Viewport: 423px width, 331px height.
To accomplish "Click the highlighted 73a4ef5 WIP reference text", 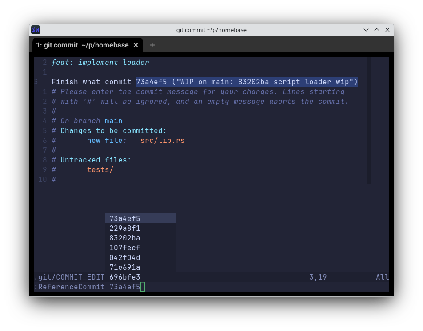I will [x=247, y=82].
